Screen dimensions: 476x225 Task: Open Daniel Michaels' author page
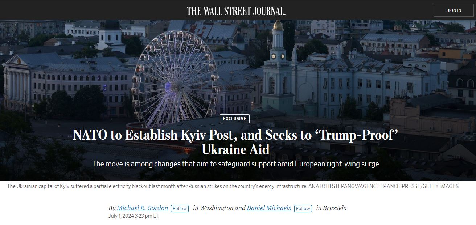tap(269, 208)
